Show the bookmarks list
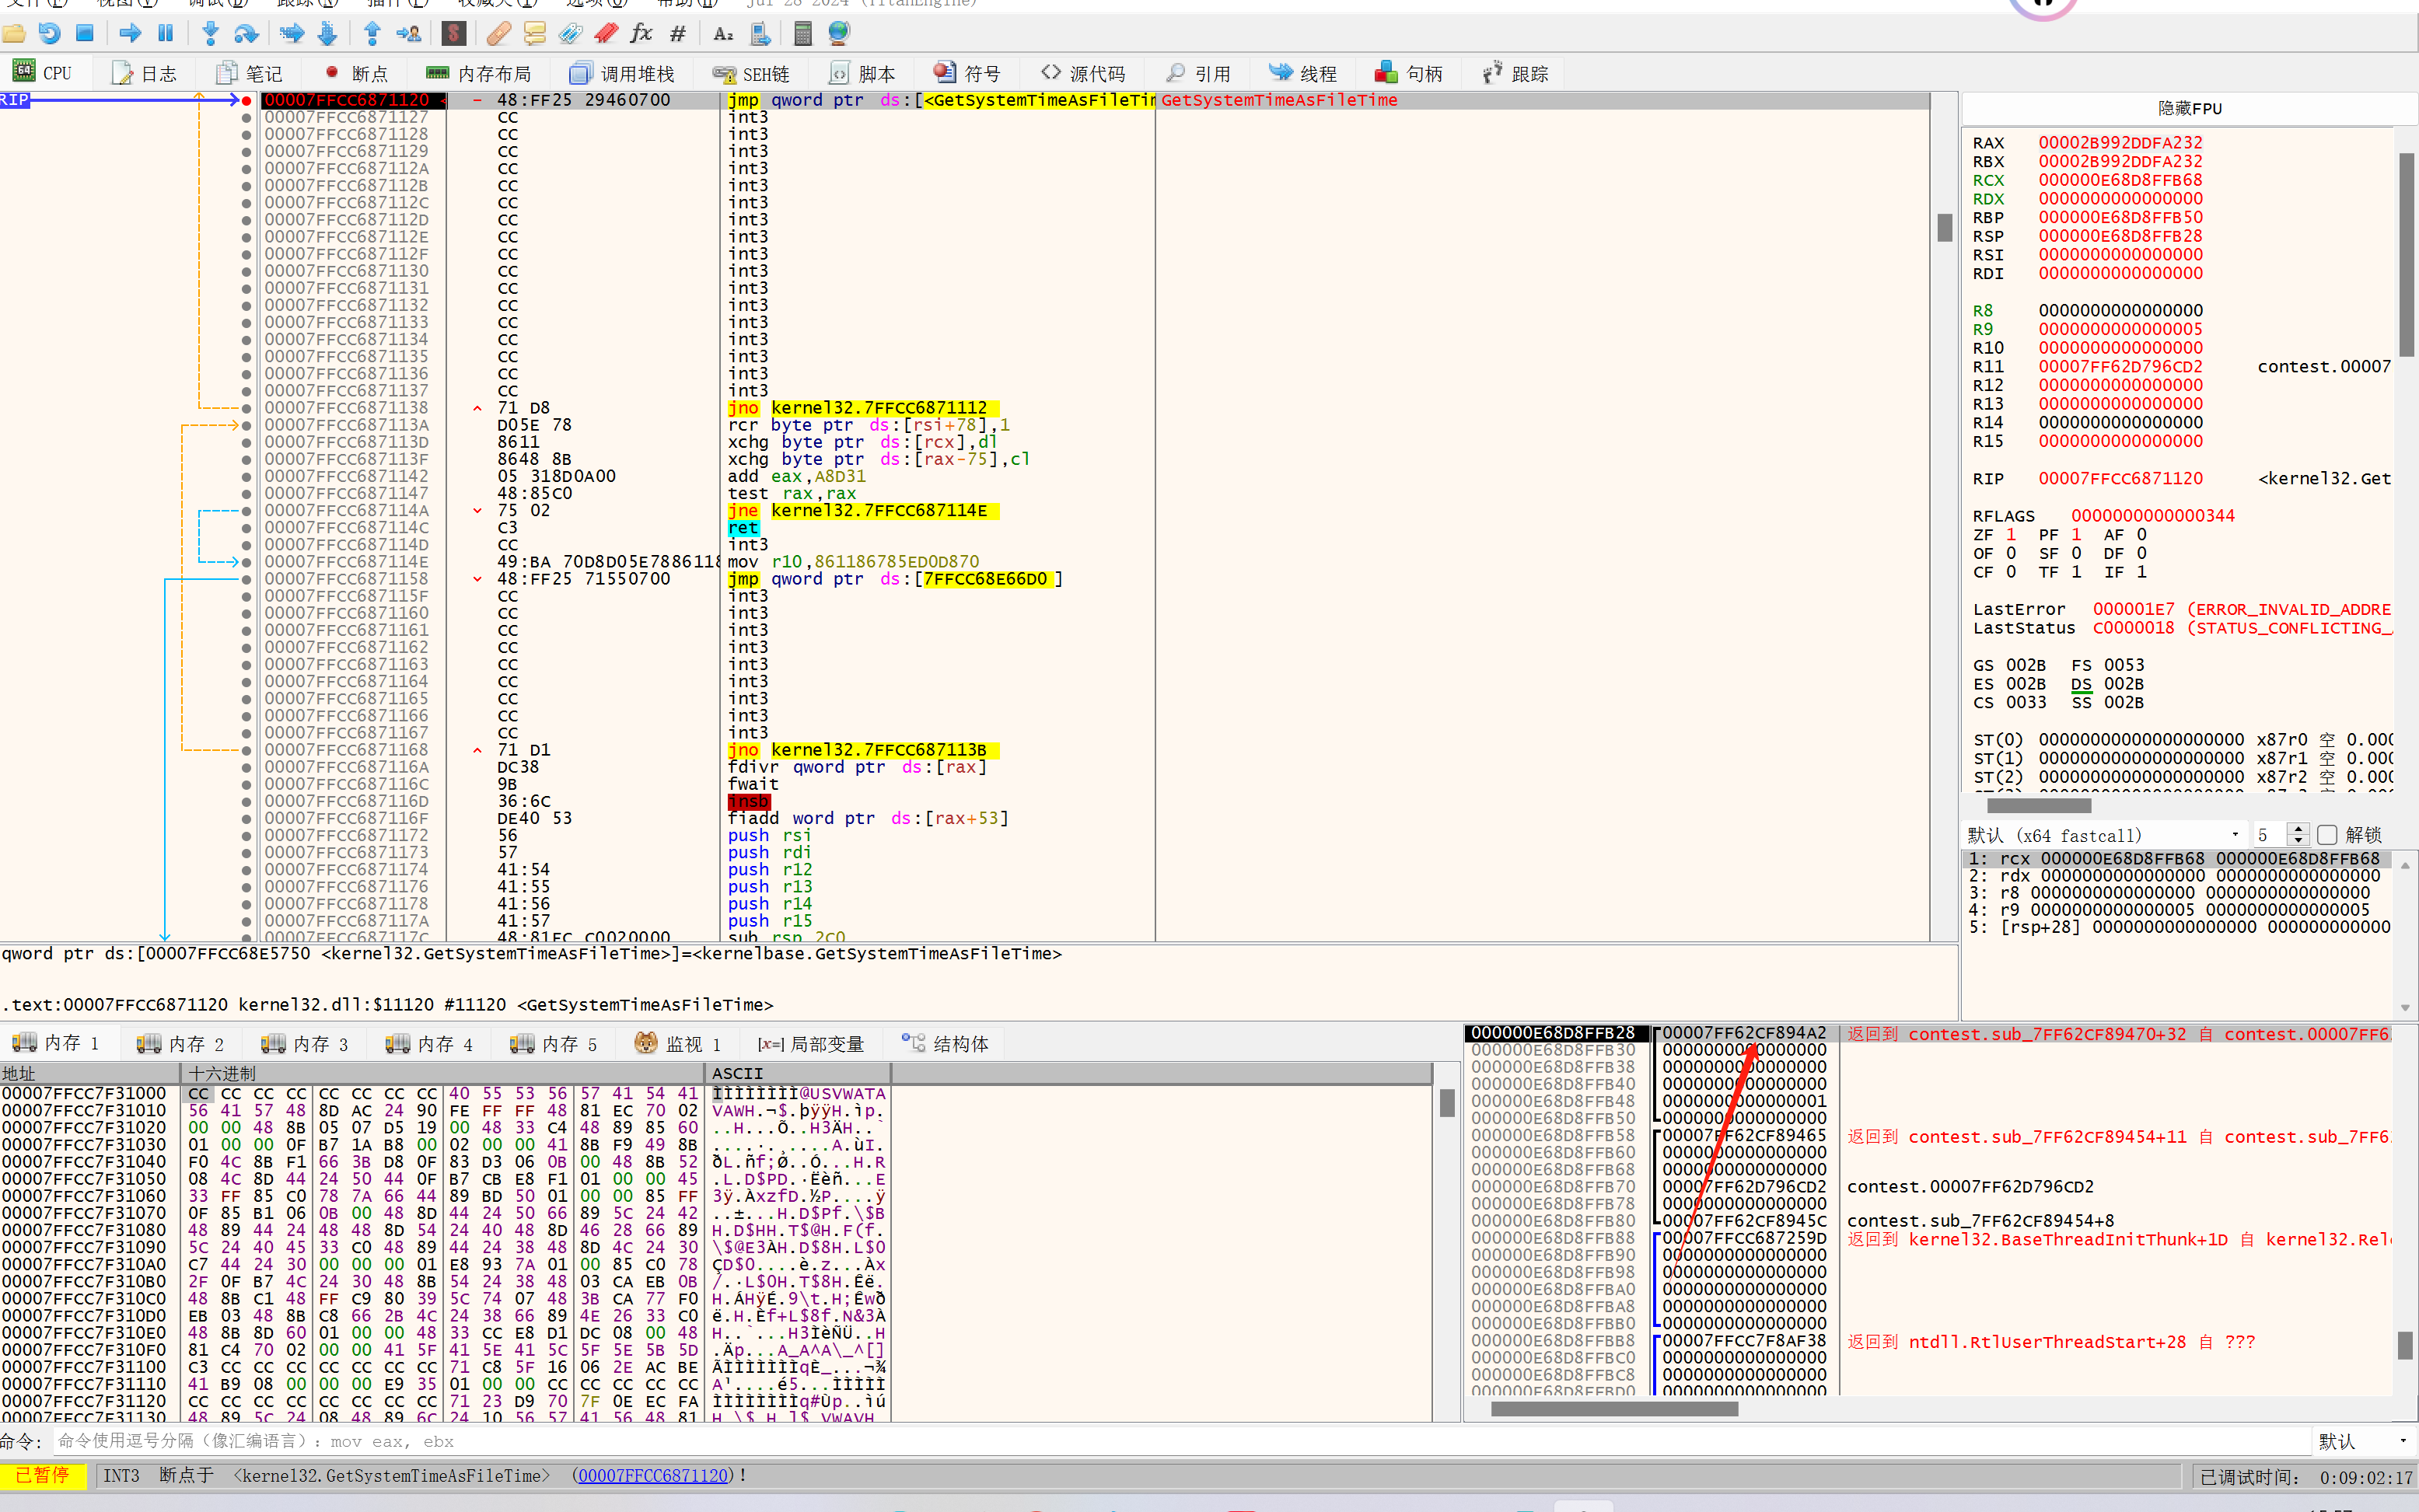Screen dimensions: 2419x1512 click(x=606, y=34)
